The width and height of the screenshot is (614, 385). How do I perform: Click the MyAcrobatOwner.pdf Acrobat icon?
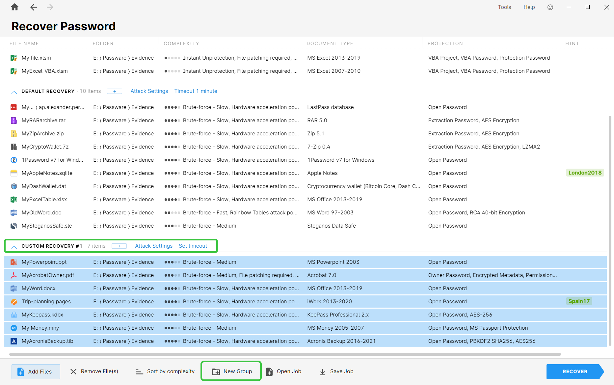click(14, 275)
